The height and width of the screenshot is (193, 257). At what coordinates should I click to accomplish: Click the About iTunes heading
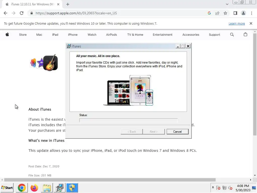pyautogui.click(x=40, y=109)
